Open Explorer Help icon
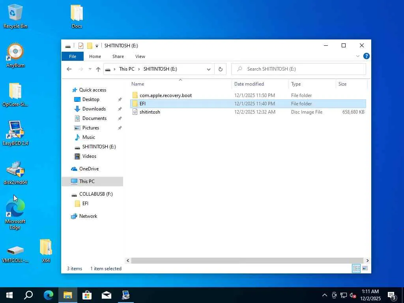Image resolution: width=404 pixels, height=303 pixels. point(366,56)
